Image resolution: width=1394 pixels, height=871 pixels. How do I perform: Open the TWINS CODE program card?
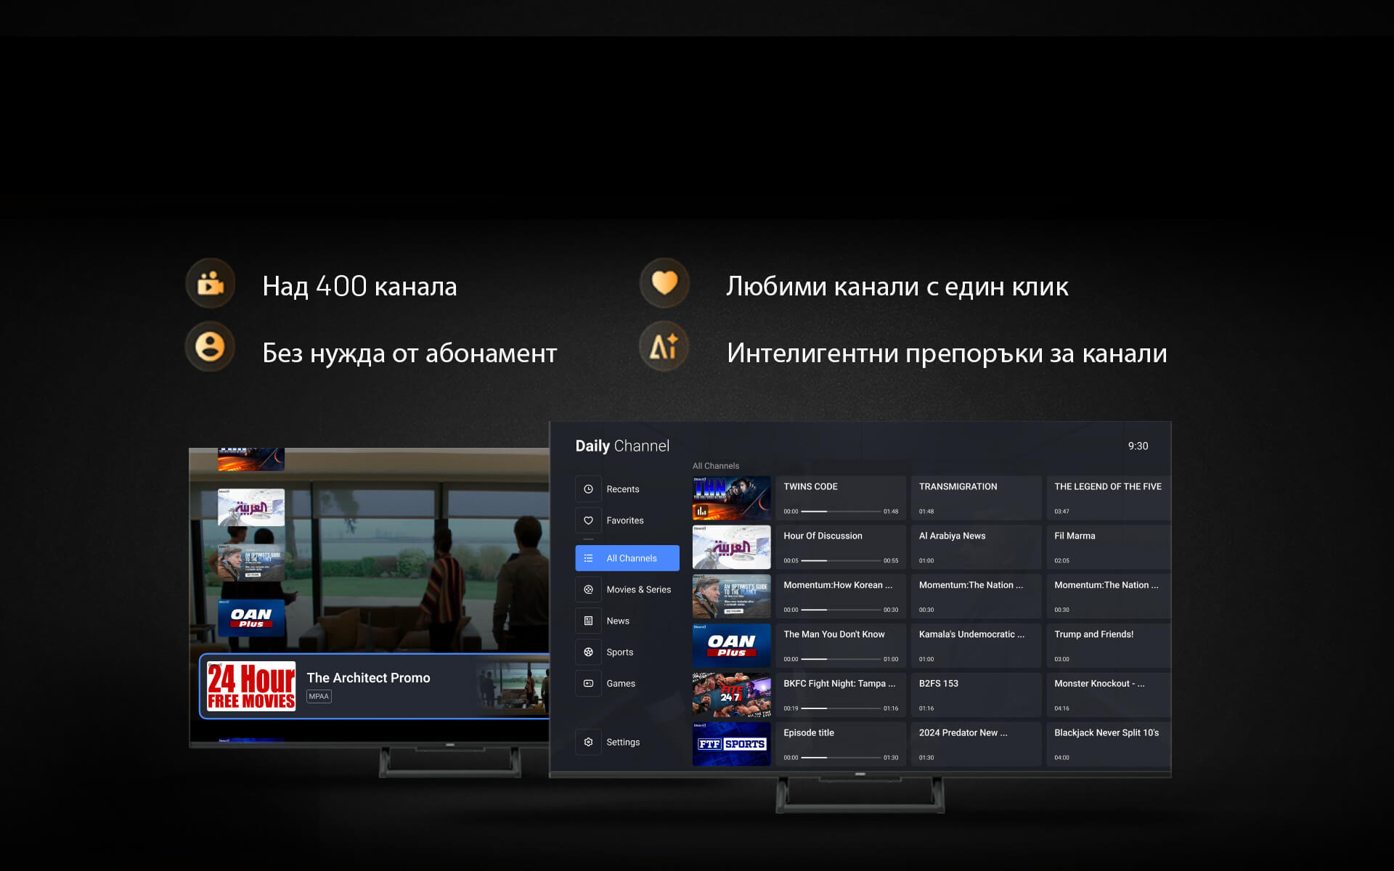pyautogui.click(x=841, y=498)
